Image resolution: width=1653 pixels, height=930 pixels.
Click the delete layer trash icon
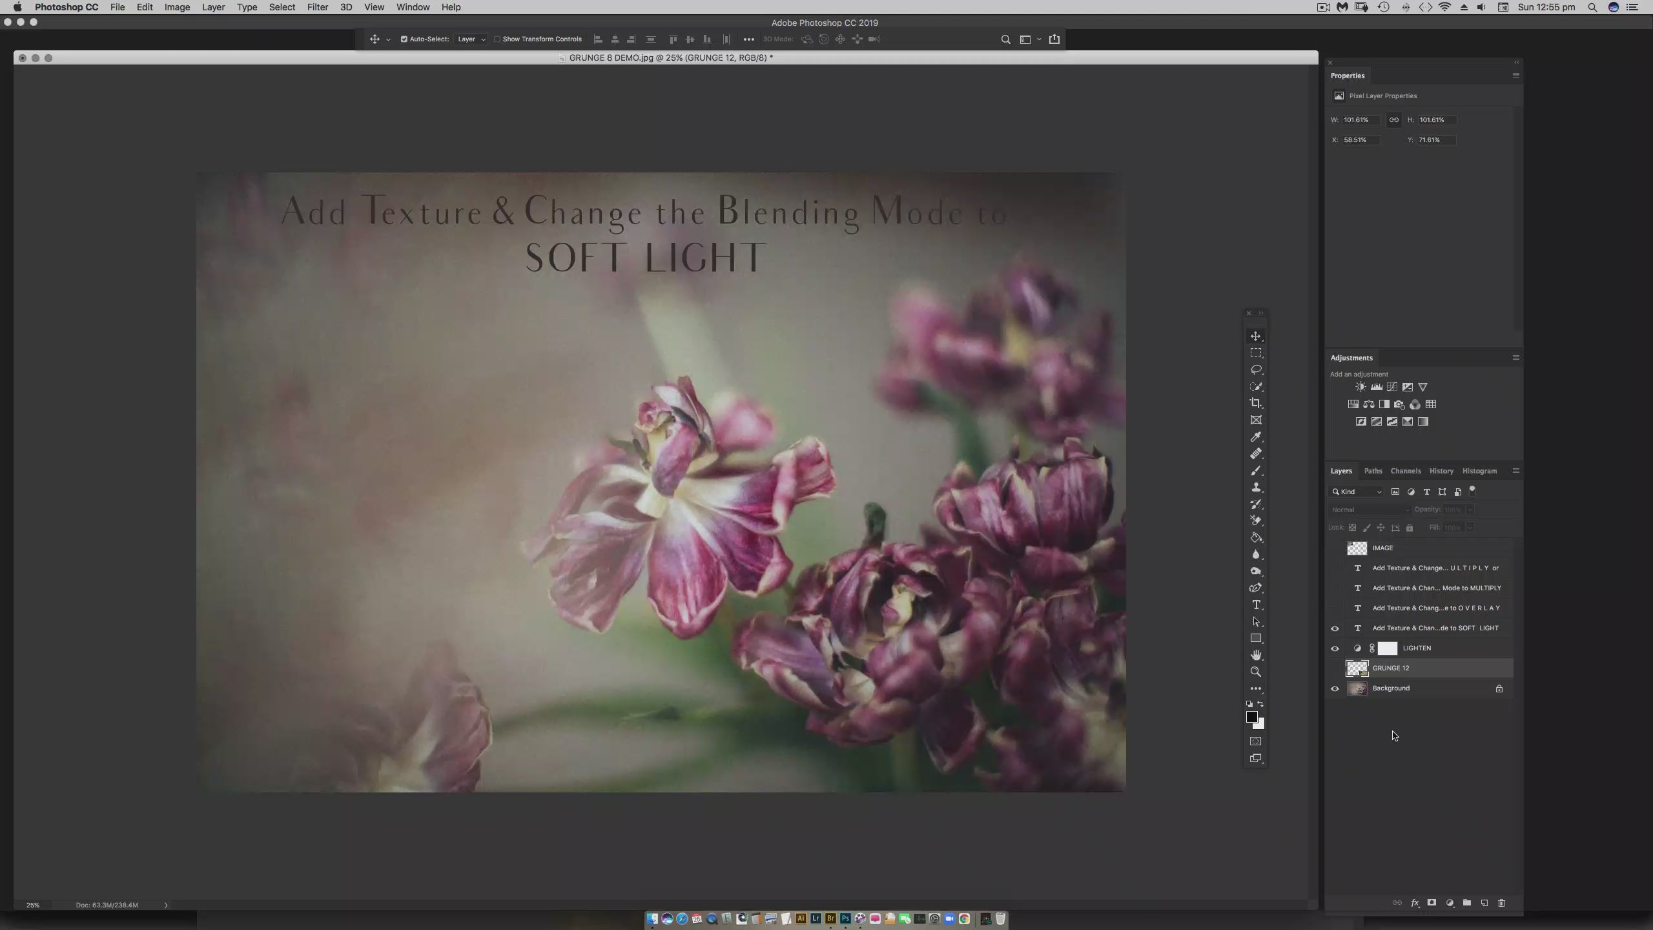pos(1501,903)
